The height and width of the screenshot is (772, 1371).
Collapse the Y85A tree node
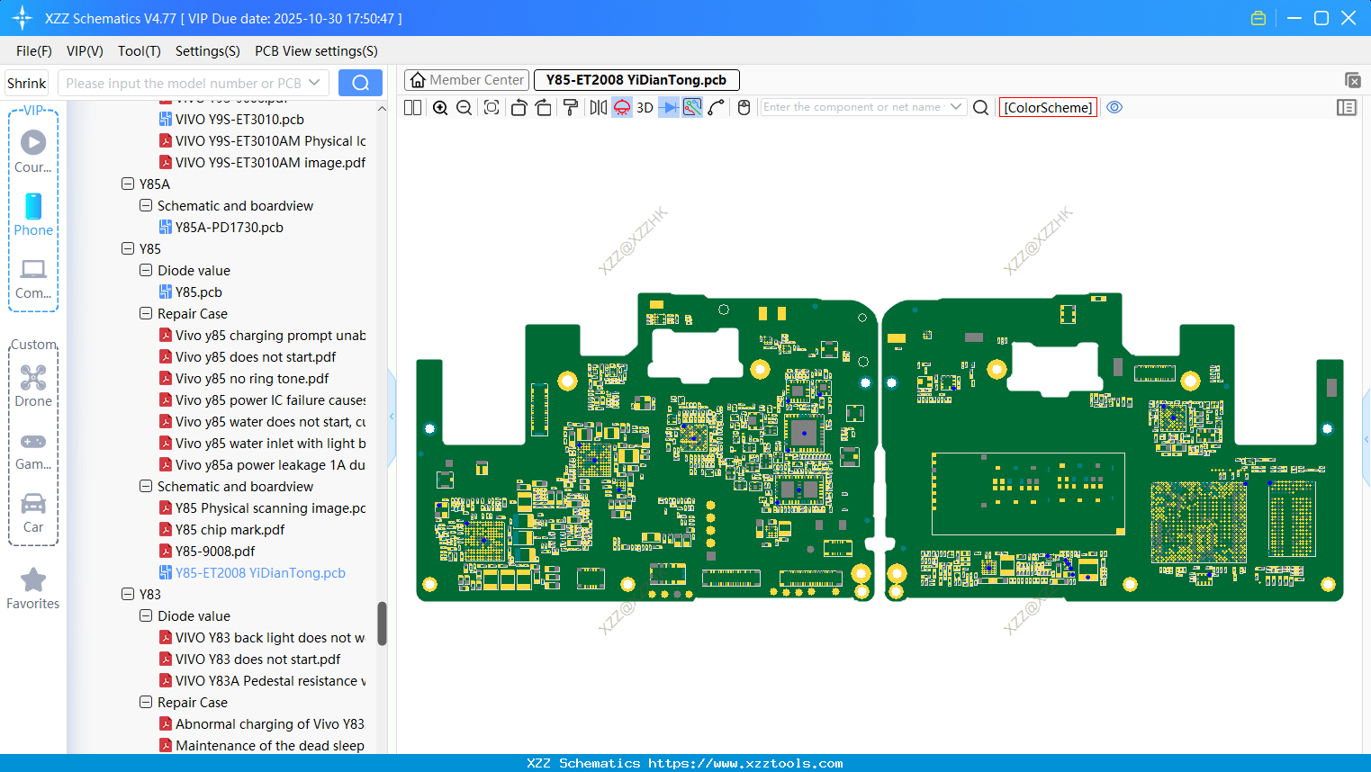point(128,184)
